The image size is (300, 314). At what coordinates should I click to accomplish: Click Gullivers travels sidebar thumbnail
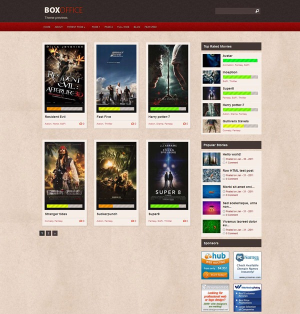(x=211, y=126)
